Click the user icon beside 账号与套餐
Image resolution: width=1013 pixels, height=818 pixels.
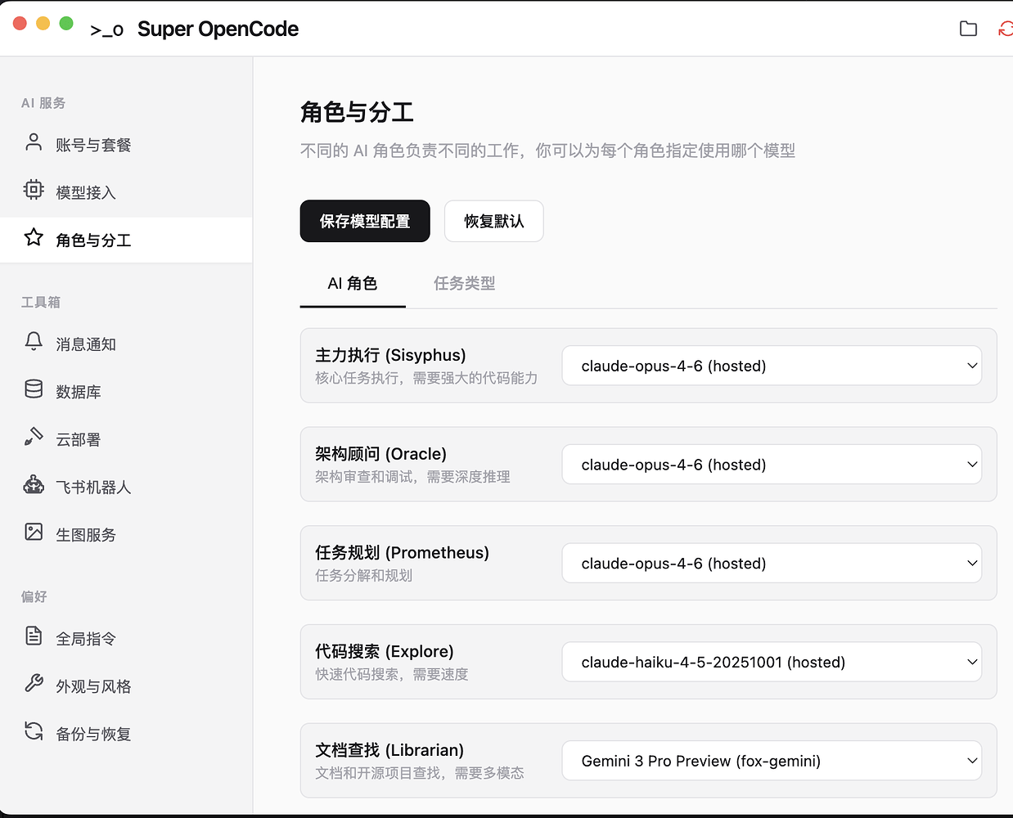[x=34, y=142]
